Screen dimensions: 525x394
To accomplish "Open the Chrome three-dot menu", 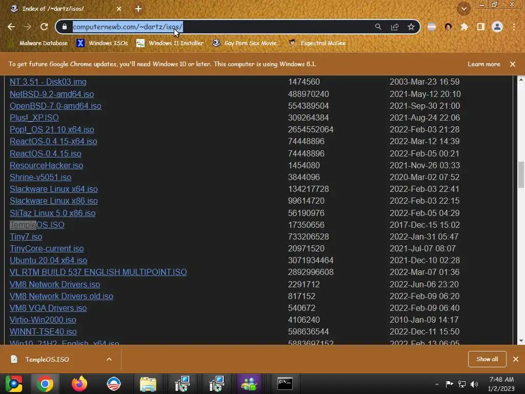I will point(514,27).
